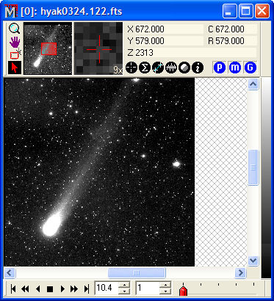The height and width of the screenshot is (301, 274).
Task: Increase frame rate 10.4 with up arrow
Action: tap(125, 285)
